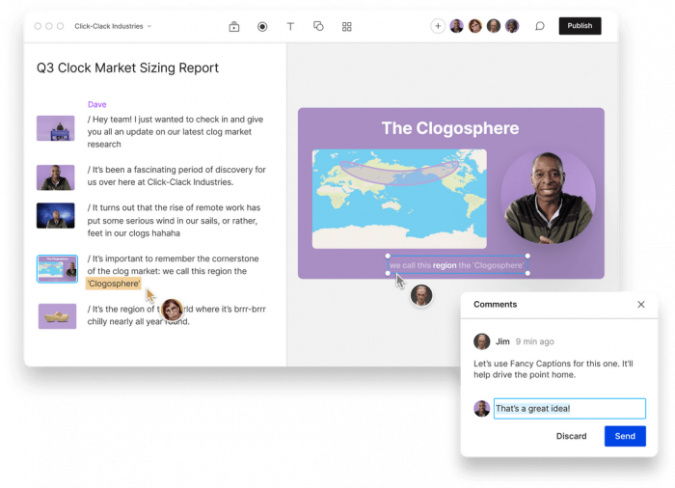The height and width of the screenshot is (488, 675).
Task: Click 'The Clogosphere' heading on the canvas
Action: point(450,128)
